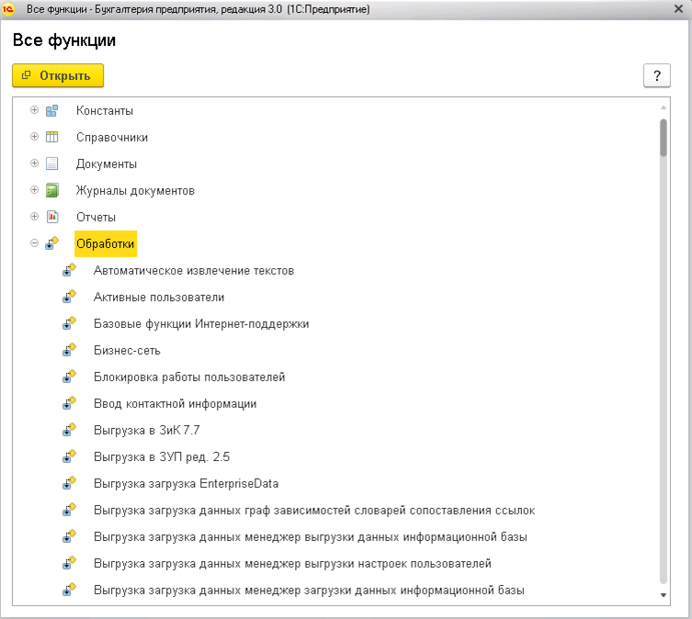Click the vertical scrollbar thumb
Image resolution: width=692 pixels, height=619 pixels.
(663, 137)
